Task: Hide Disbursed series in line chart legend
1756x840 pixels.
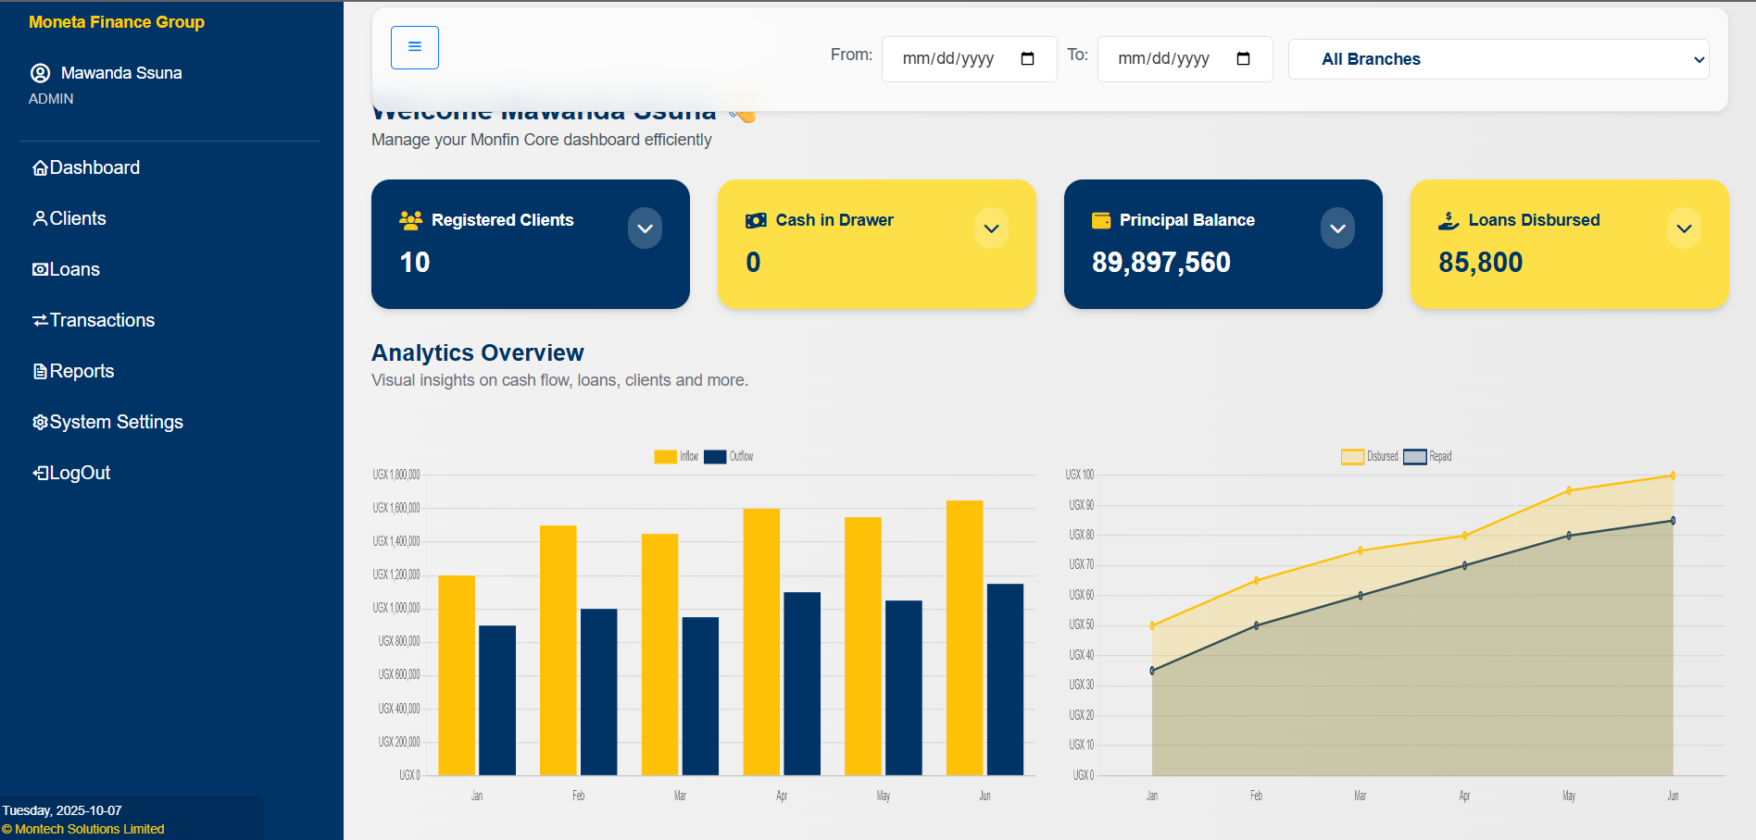Action: click(x=1352, y=456)
